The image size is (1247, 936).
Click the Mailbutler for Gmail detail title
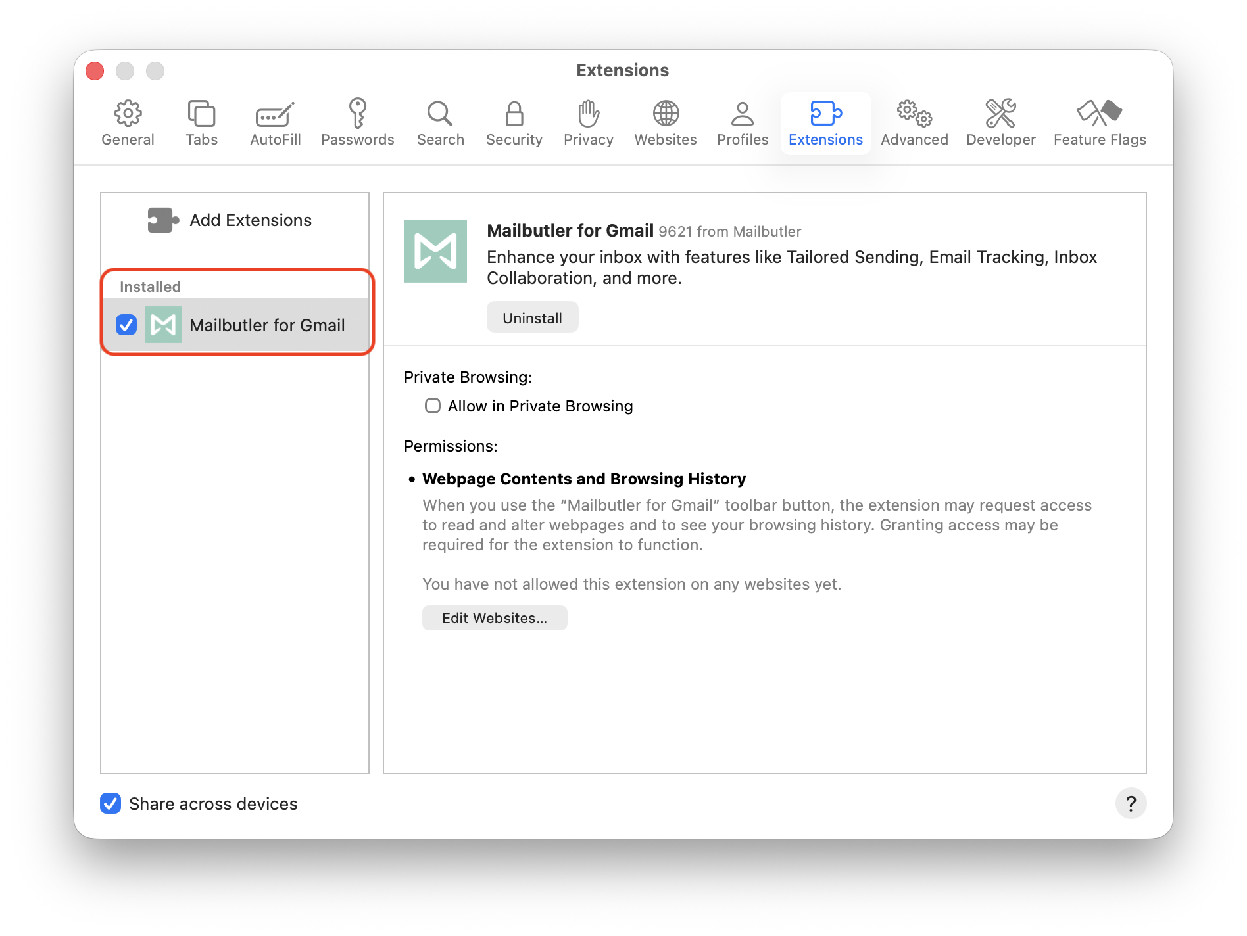pyautogui.click(x=570, y=231)
